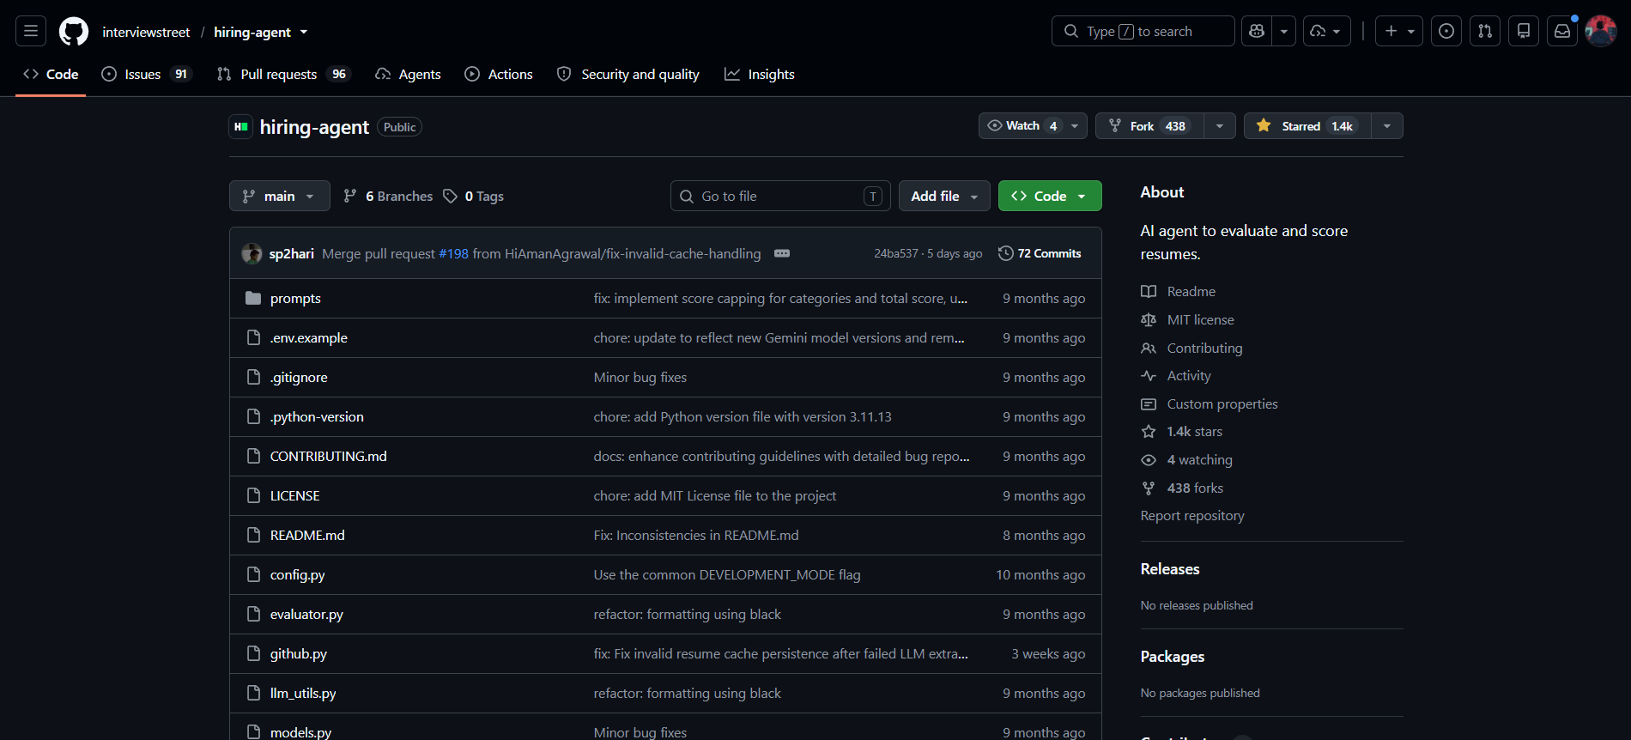The height and width of the screenshot is (740, 1631).
Task: Open the Add file dropdown
Action: 944,197
